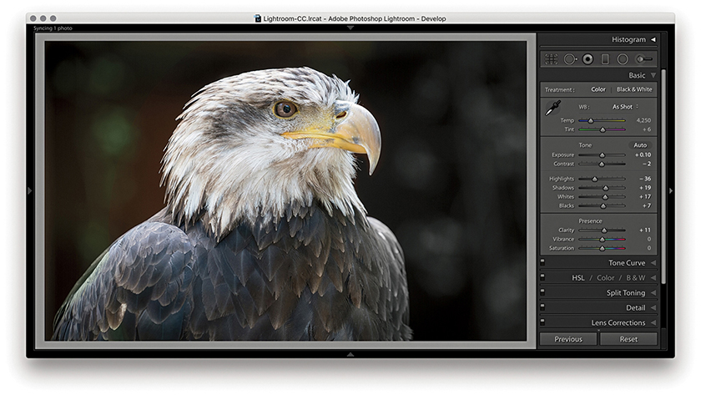This screenshot has height=395, width=701.
Task: Click the Highlights value − 36
Action: tap(645, 179)
